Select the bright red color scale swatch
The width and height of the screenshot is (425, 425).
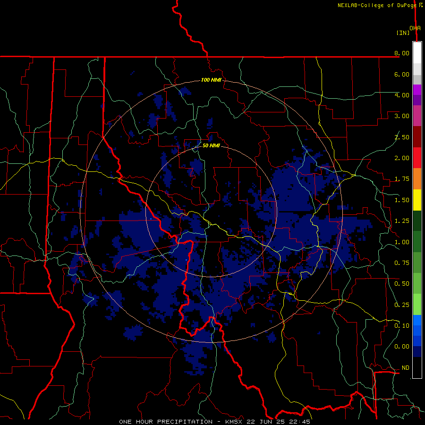pos(417,158)
